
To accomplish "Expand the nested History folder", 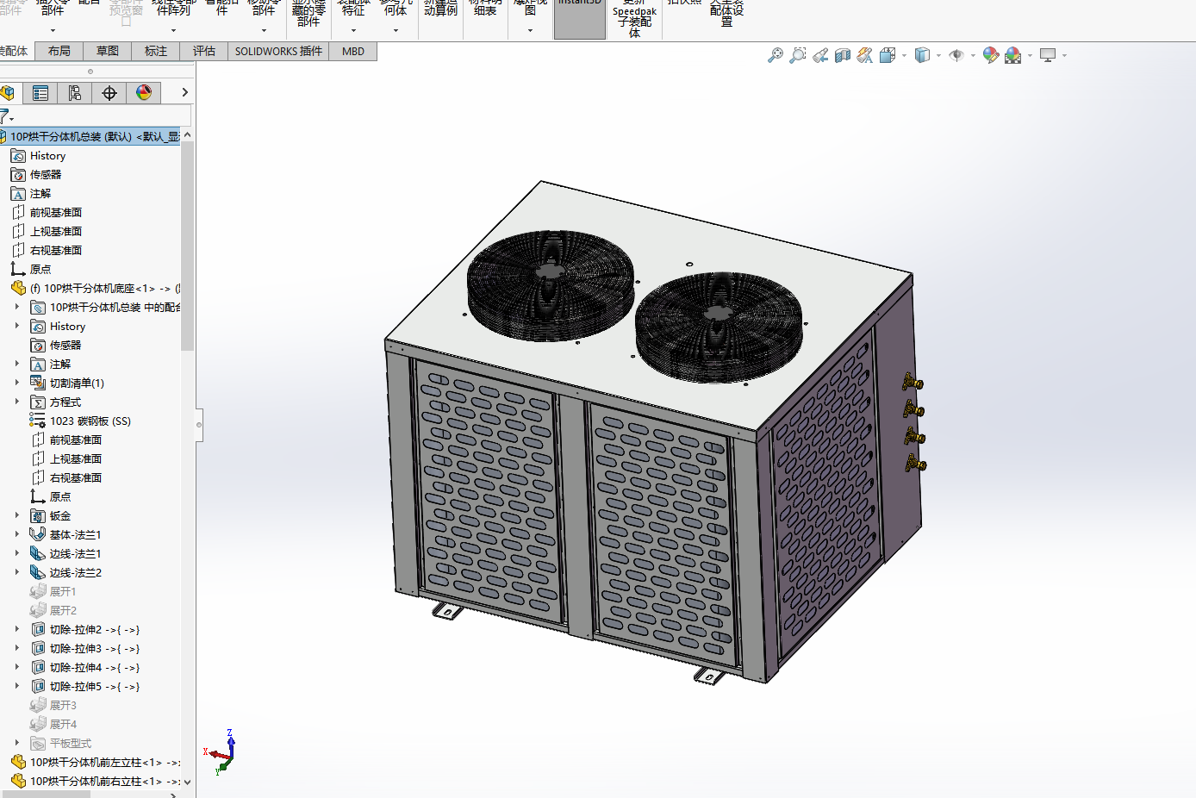I will 16,326.
